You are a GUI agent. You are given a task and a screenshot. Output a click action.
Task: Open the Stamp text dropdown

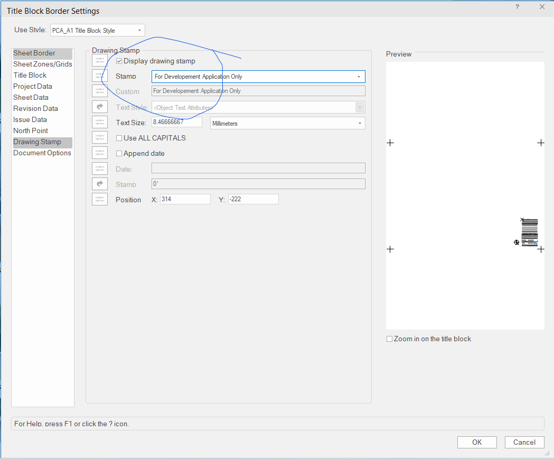(x=258, y=77)
